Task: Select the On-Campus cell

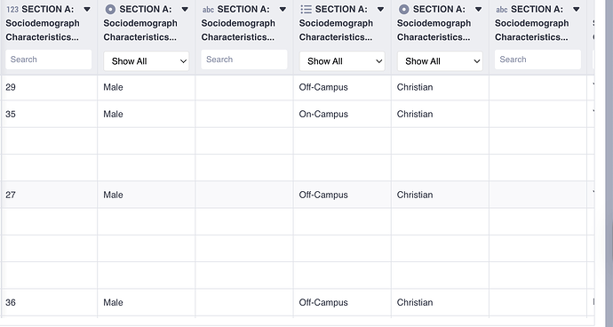Action: (x=342, y=115)
